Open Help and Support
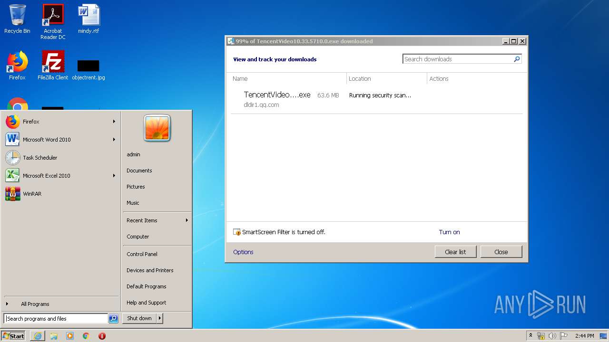Viewport: 609px width, 342px height. point(147,303)
